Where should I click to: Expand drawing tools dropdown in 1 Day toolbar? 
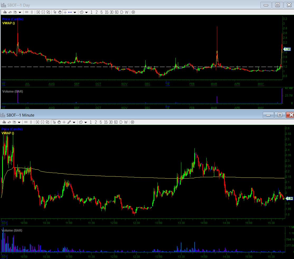click(75, 12)
